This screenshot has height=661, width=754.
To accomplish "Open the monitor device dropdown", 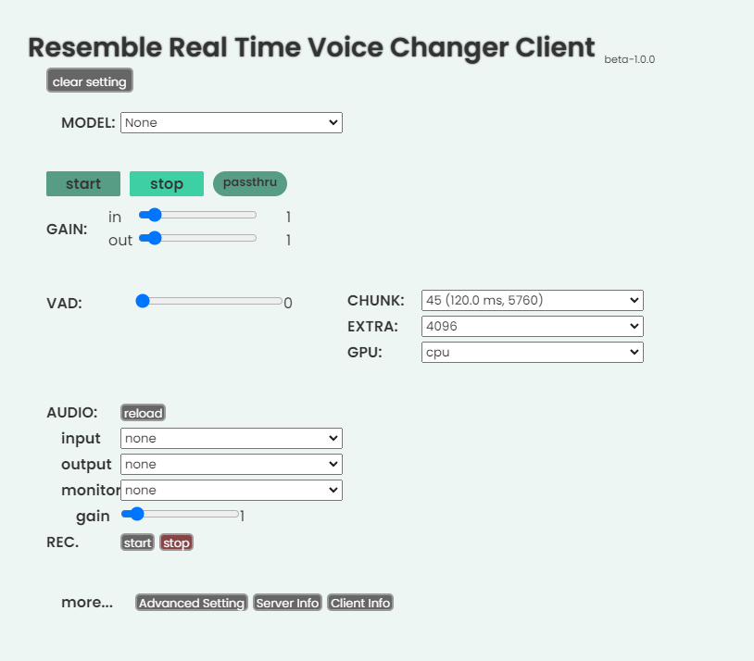I will tap(231, 490).
